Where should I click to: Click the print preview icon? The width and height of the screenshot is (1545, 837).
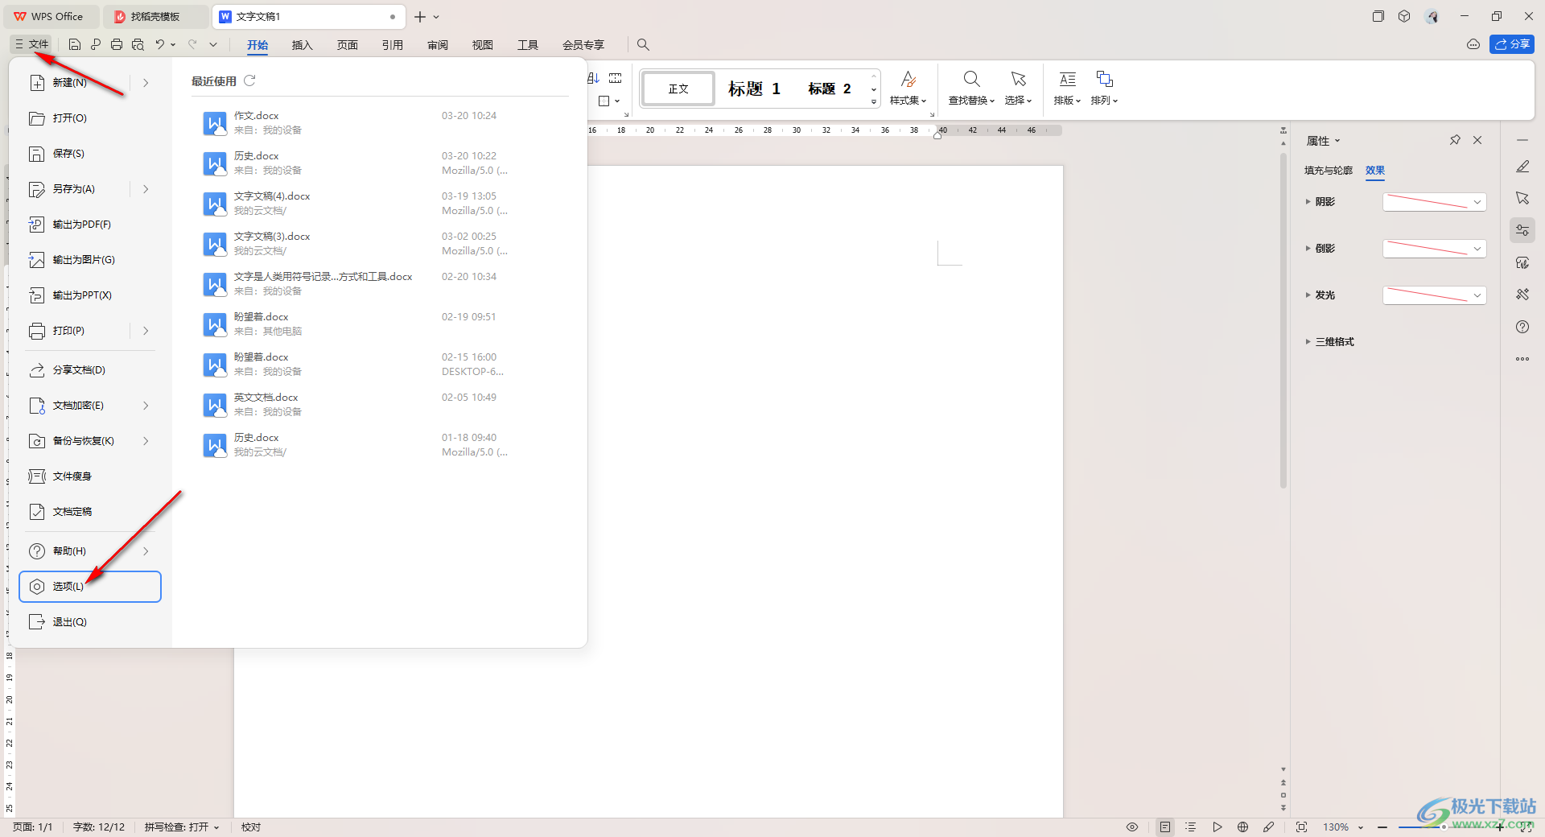coord(138,45)
